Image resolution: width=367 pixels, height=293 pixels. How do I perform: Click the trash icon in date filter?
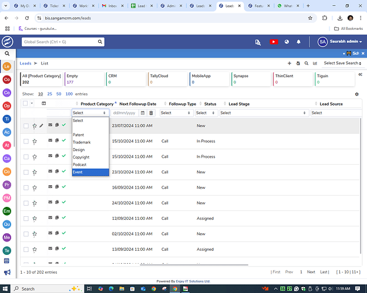point(151,113)
